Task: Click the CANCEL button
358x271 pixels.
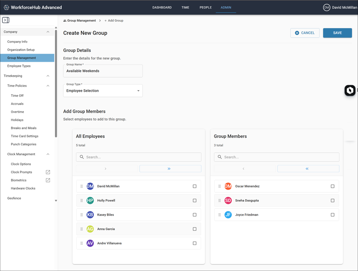Action: (x=305, y=33)
